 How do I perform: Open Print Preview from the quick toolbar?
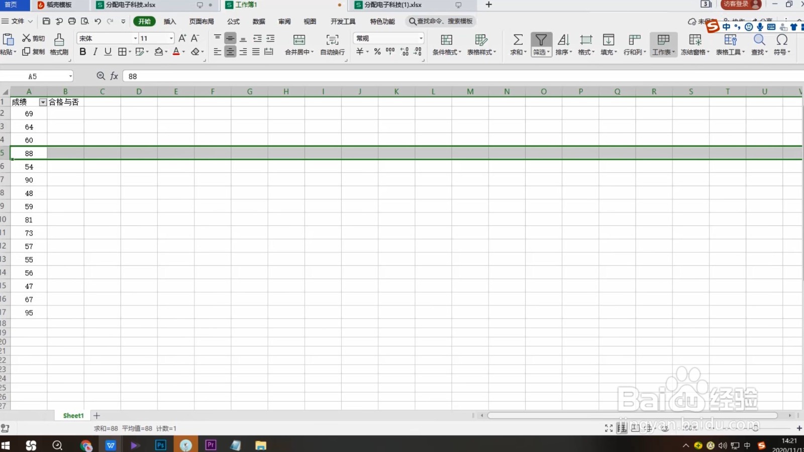coord(84,21)
